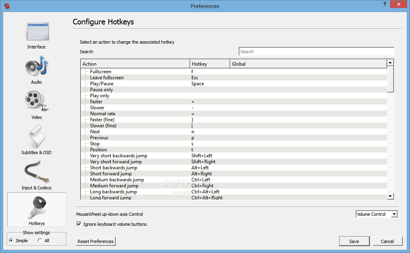The width and height of the screenshot is (410, 253).
Task: Select Medium forward jump row
Action: pos(234,186)
